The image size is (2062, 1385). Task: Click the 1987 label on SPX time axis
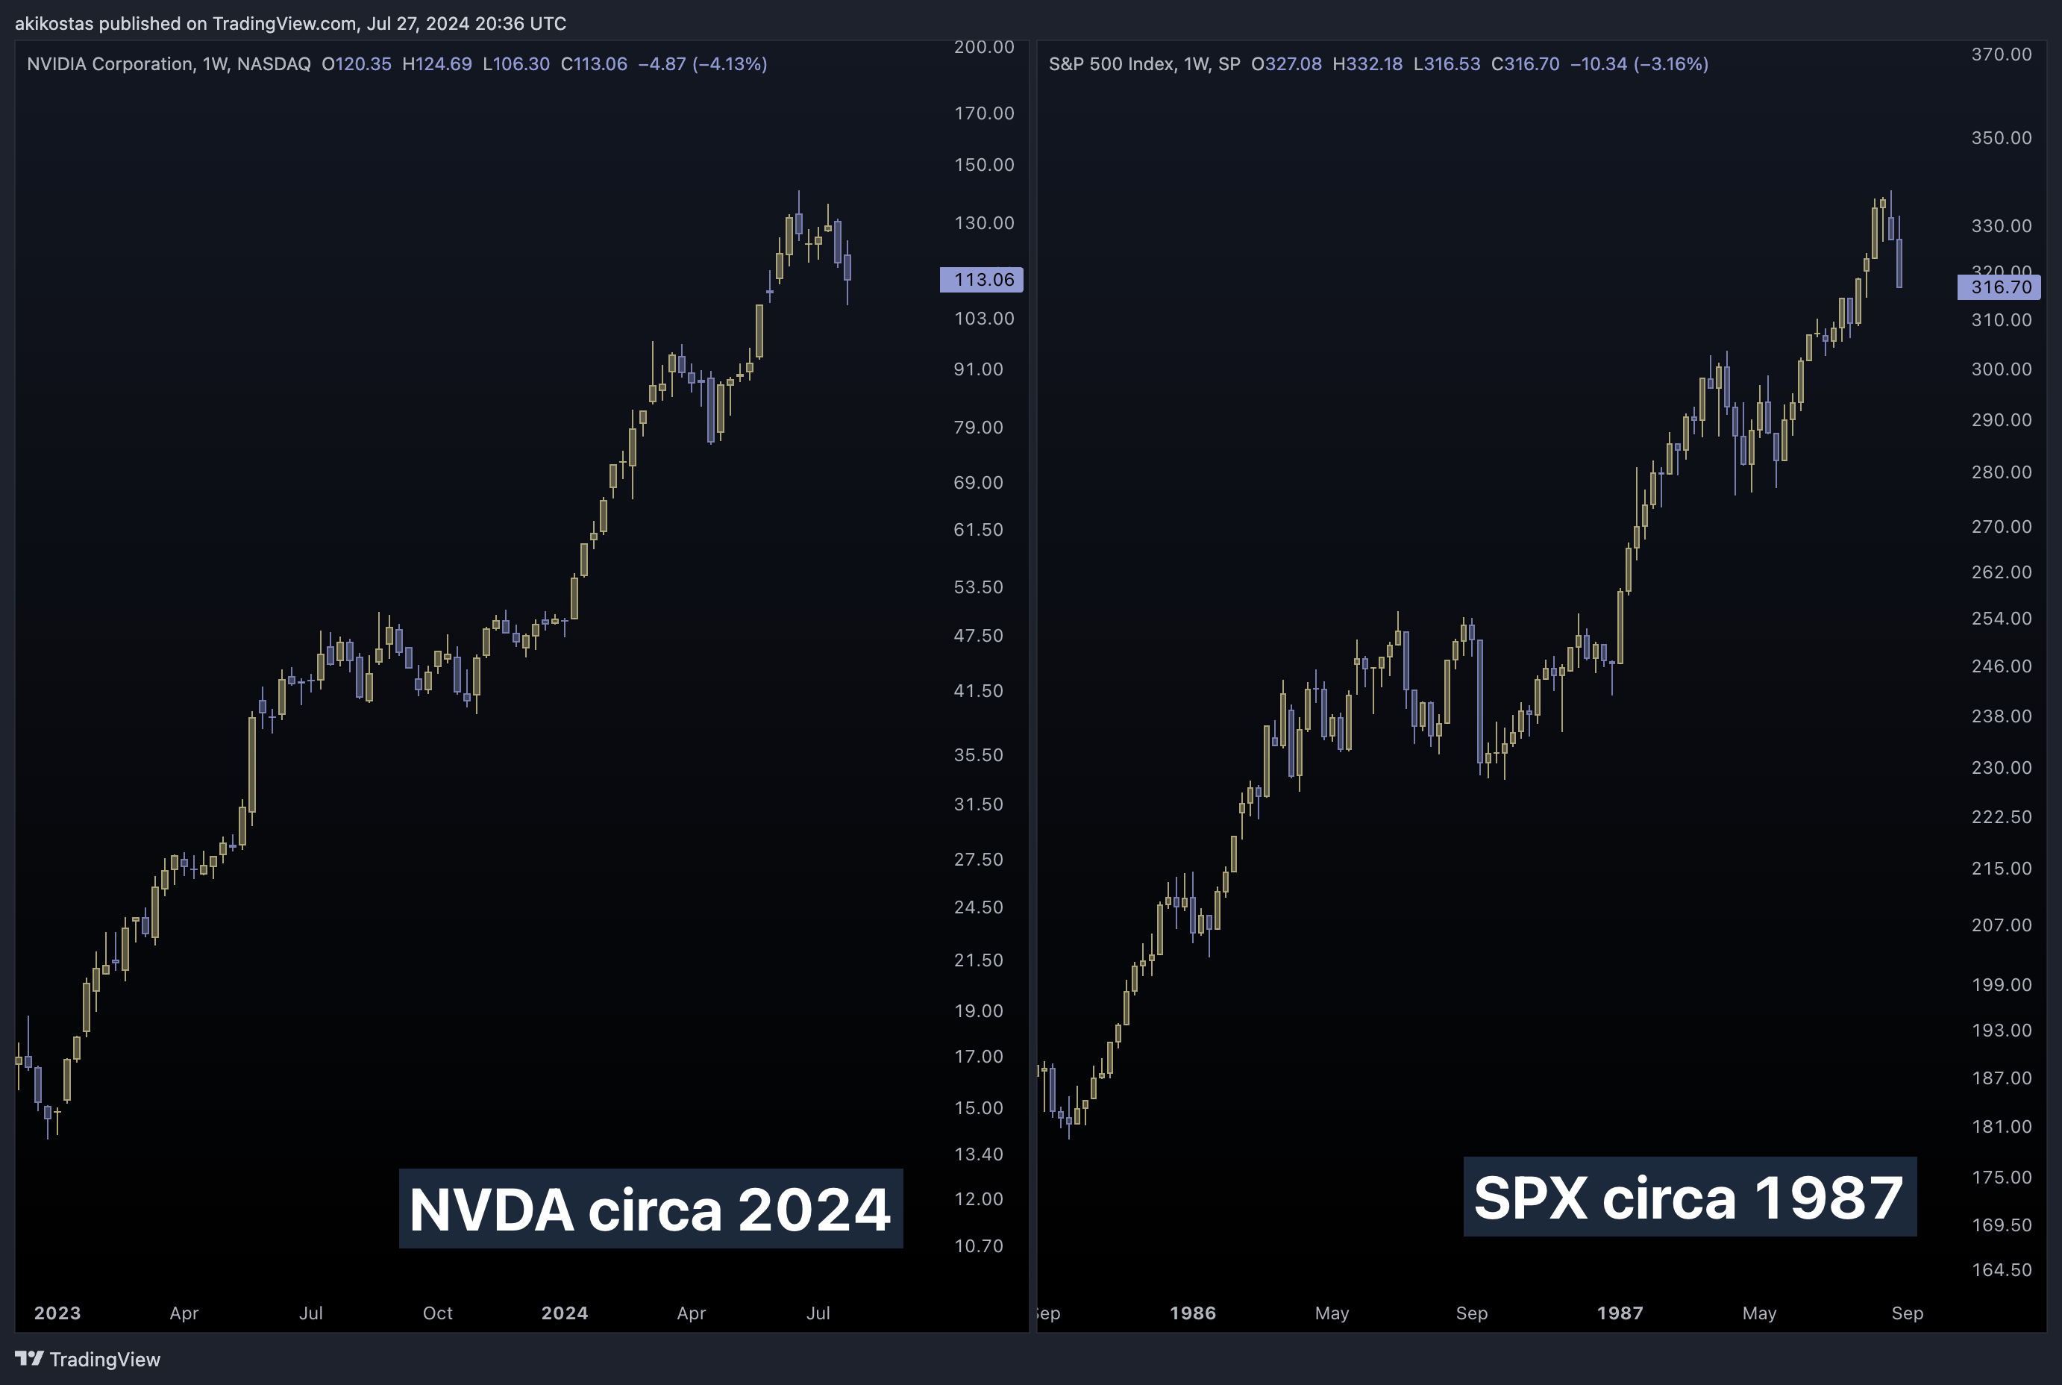coord(1620,1313)
